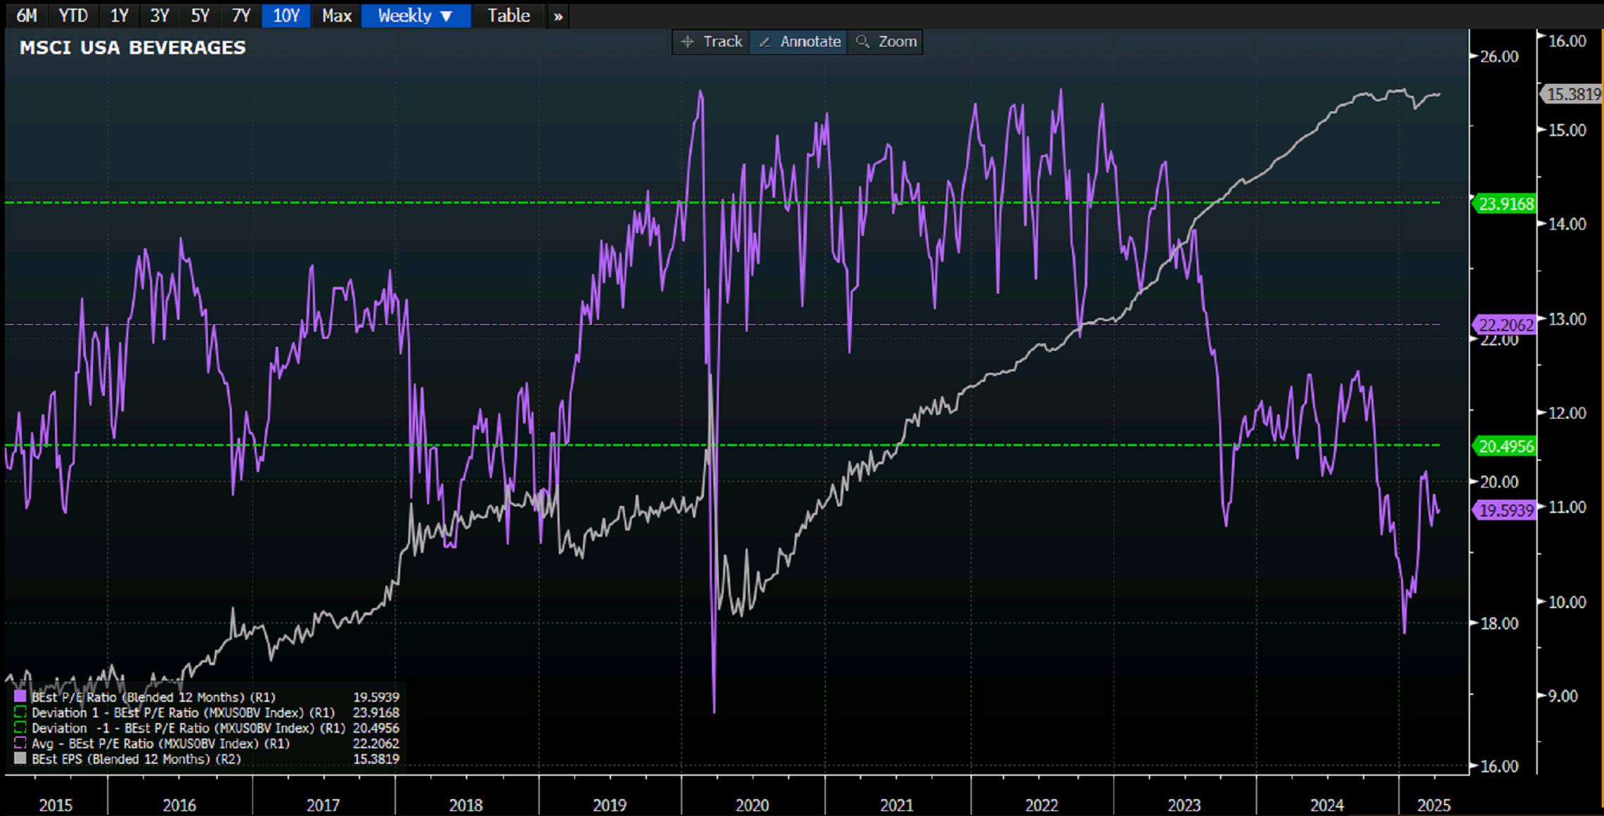Click the 2018 label on the time axis
1604x816 pixels.
pyautogui.click(x=466, y=805)
